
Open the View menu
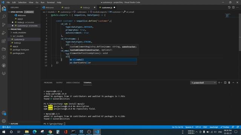pyautogui.click(x=31, y=2)
